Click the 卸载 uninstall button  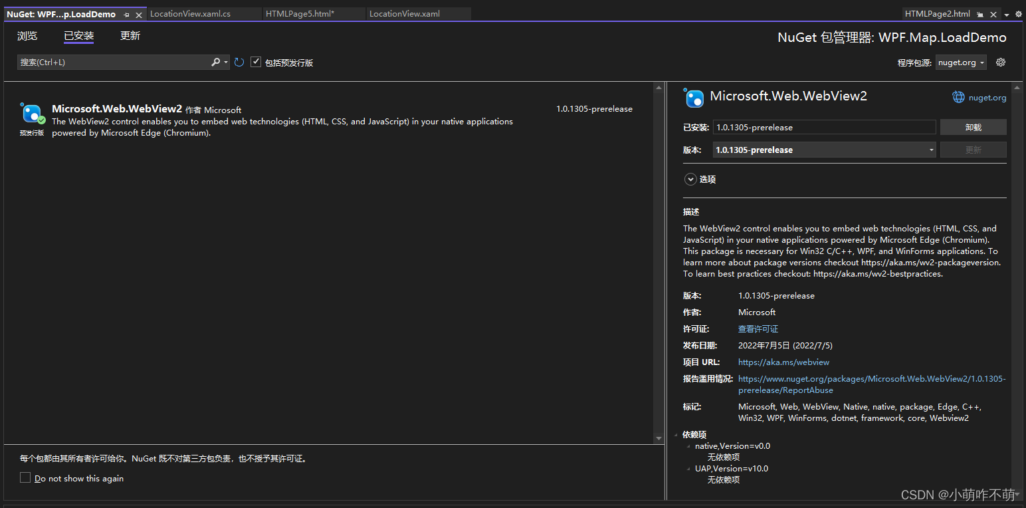[973, 127]
